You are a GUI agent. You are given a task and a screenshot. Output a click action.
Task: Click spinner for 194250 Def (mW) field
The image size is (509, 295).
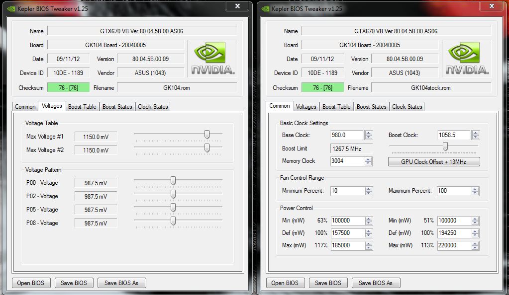[475, 233]
